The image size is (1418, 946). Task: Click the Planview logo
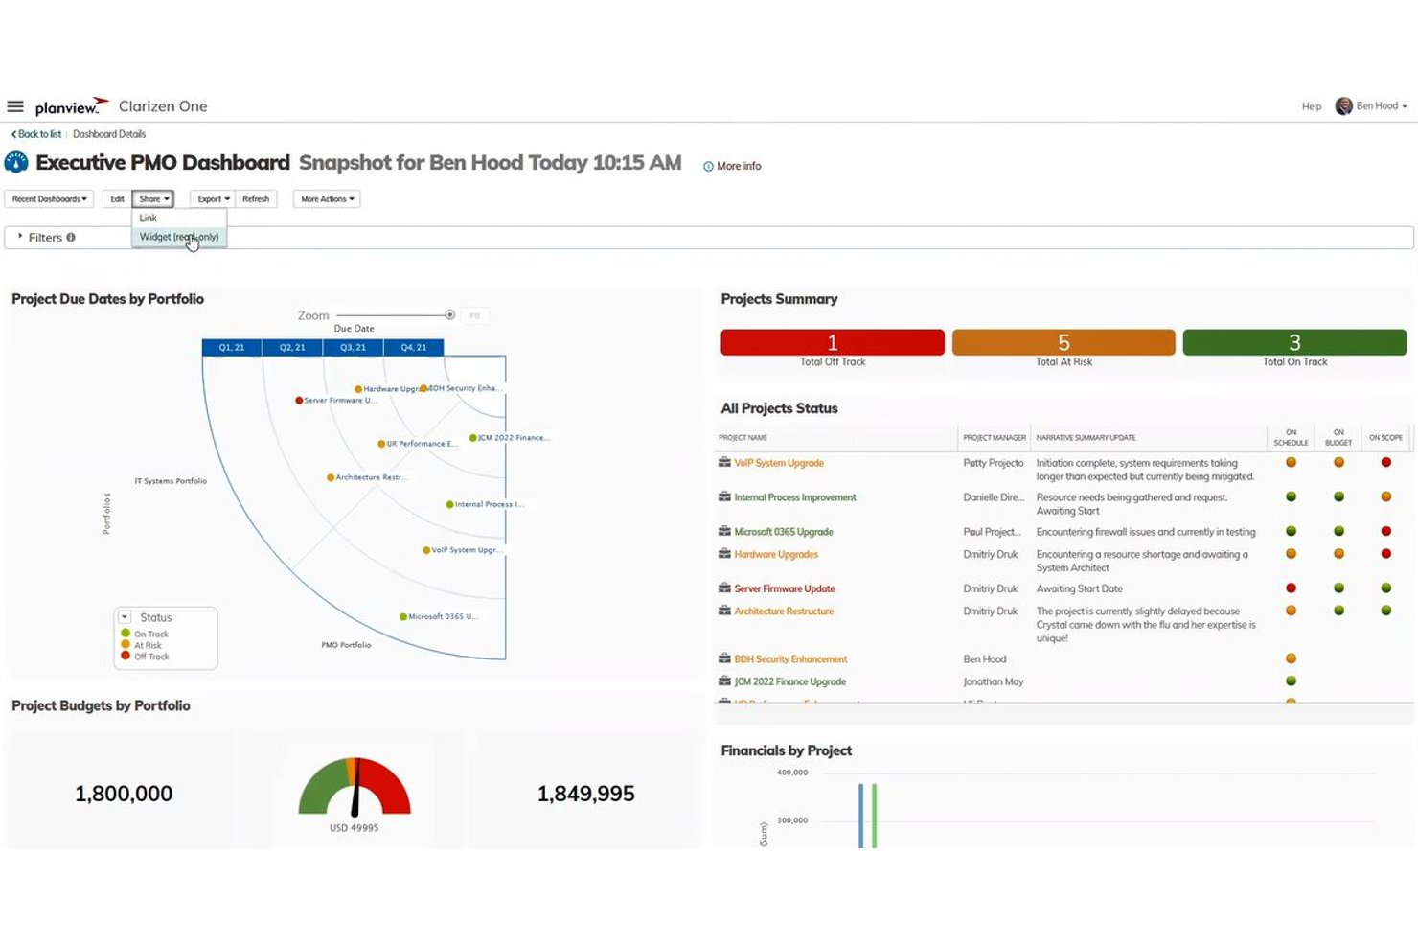[x=72, y=106]
